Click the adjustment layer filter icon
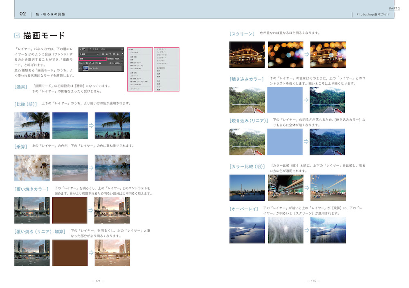The image size is (409, 288). click(107, 54)
